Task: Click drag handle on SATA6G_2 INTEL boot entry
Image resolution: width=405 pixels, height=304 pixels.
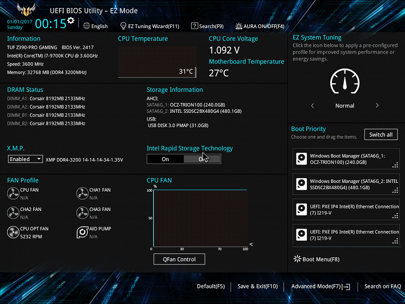Action: (395, 191)
